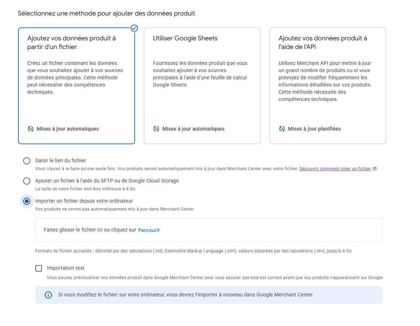Click 'Mises à jour planifiées' label in API card

pos(314,129)
